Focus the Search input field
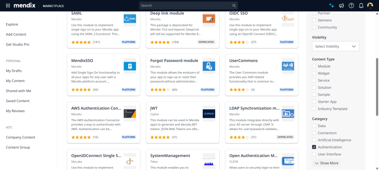This screenshot has height=170, width=379. [185, 6]
